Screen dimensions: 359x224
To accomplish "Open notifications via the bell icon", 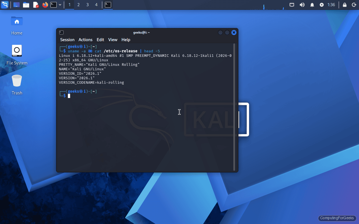I will pos(312,5).
